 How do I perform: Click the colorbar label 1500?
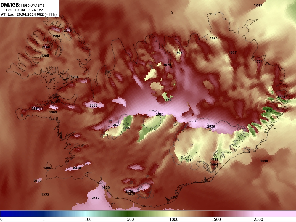pyautogui.click(x=216, y=219)
